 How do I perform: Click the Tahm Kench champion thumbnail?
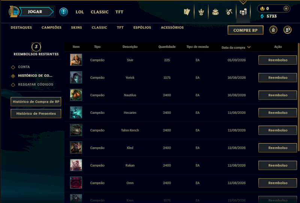pos(76,130)
